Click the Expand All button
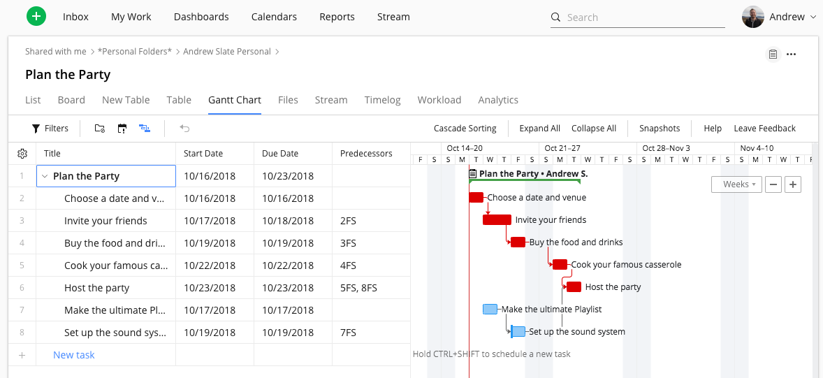Viewport: 823px width, 378px height. tap(539, 129)
